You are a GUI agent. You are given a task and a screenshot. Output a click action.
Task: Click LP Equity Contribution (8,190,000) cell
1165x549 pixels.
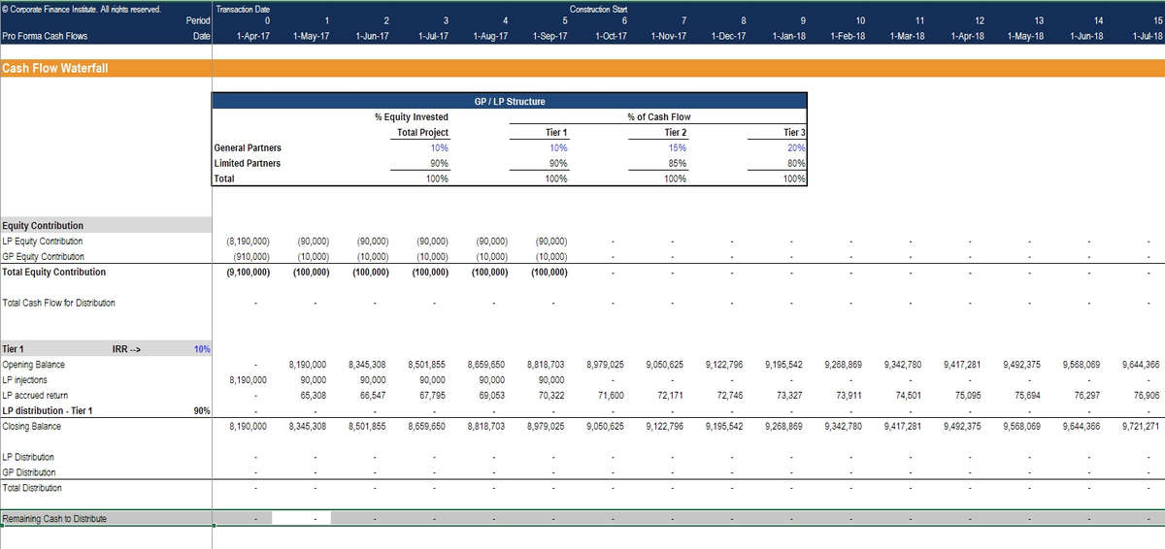click(x=248, y=242)
